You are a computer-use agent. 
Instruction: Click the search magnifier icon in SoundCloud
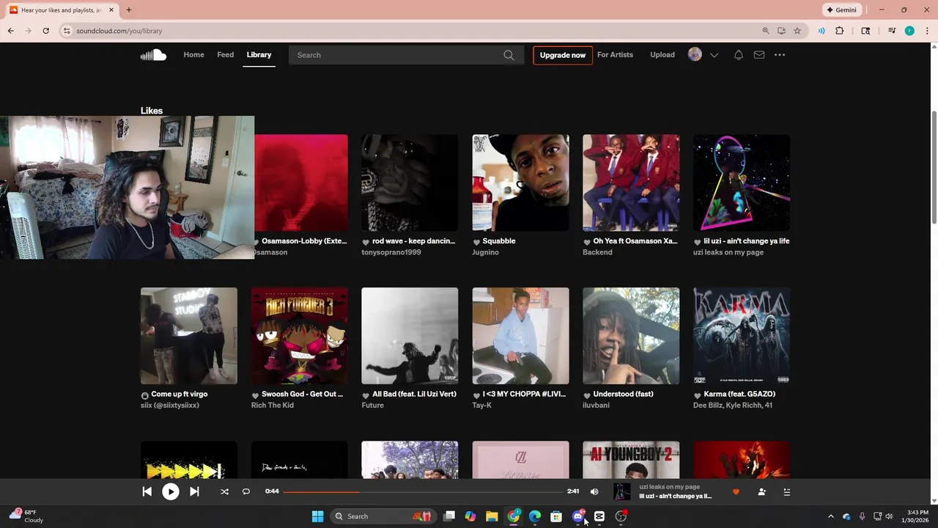point(509,55)
